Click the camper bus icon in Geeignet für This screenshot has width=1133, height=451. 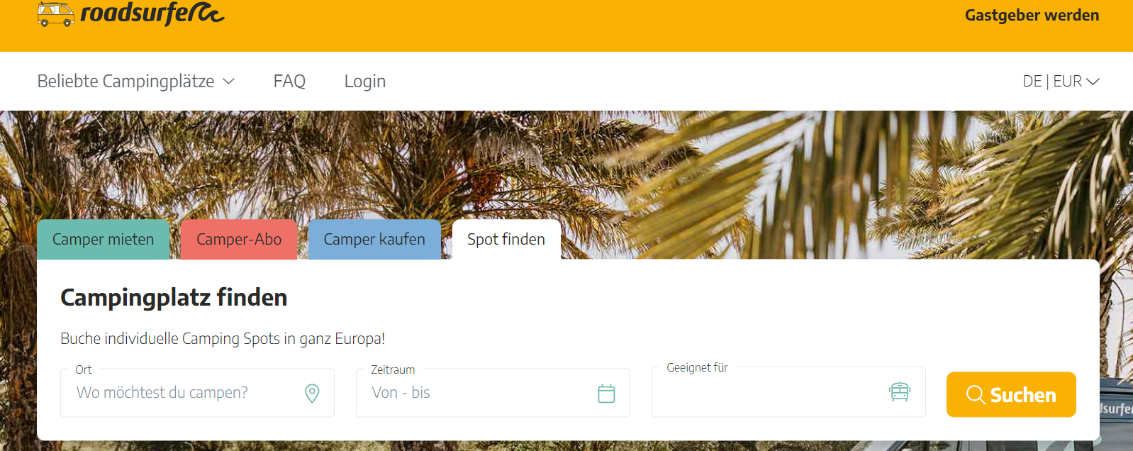click(900, 391)
